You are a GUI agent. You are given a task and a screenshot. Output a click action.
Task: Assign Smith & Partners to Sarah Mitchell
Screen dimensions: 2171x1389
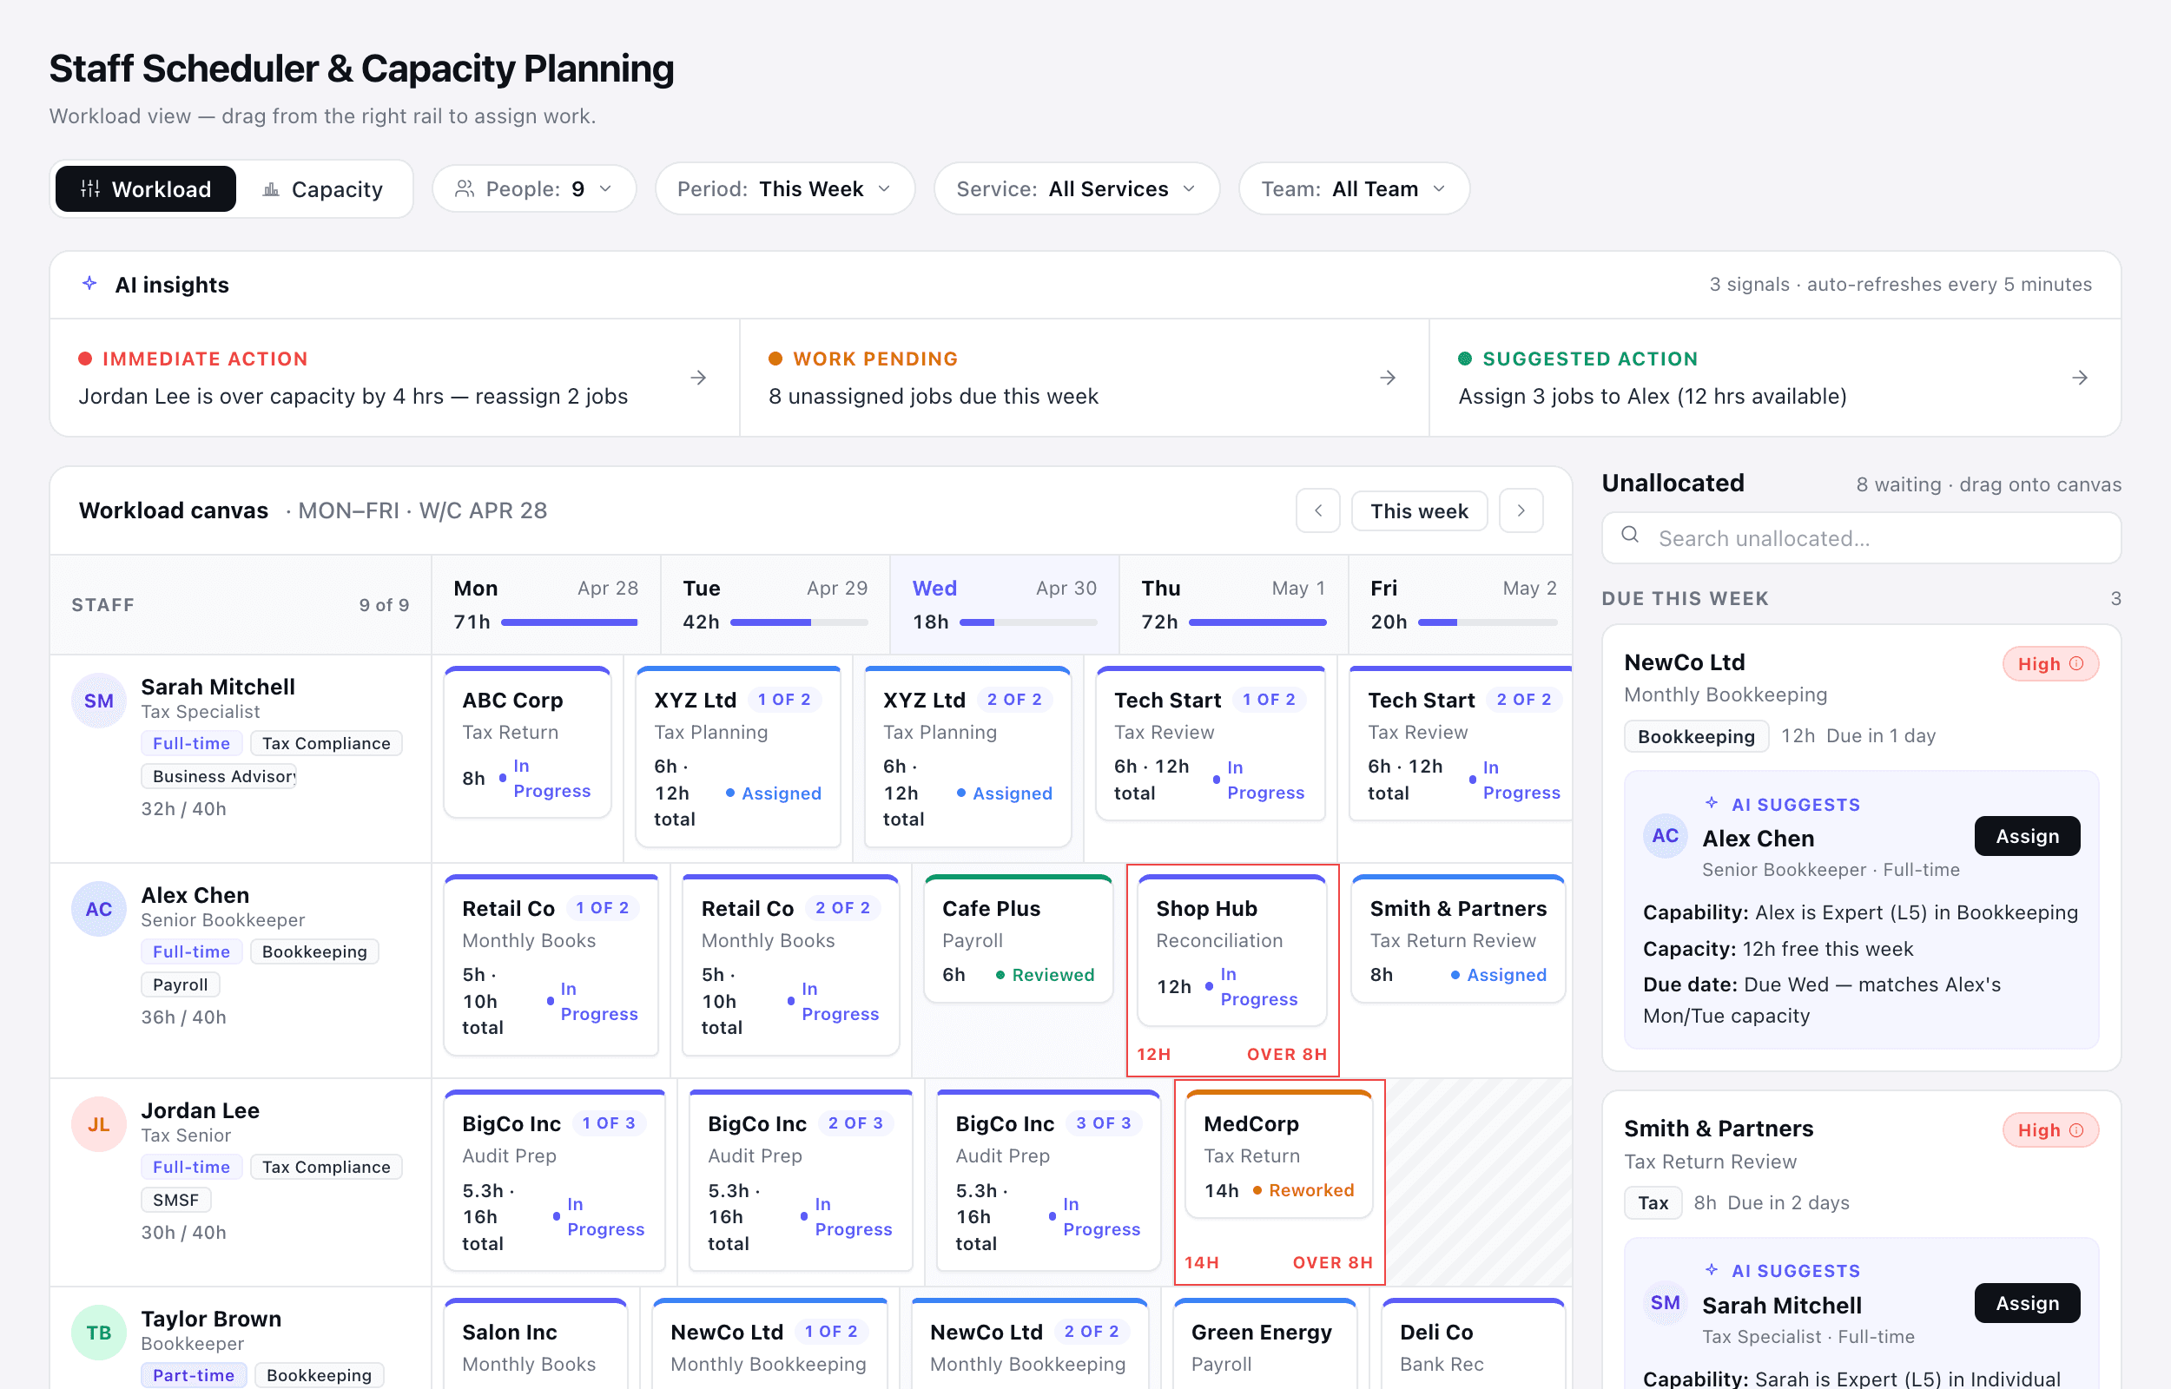[2027, 1303]
